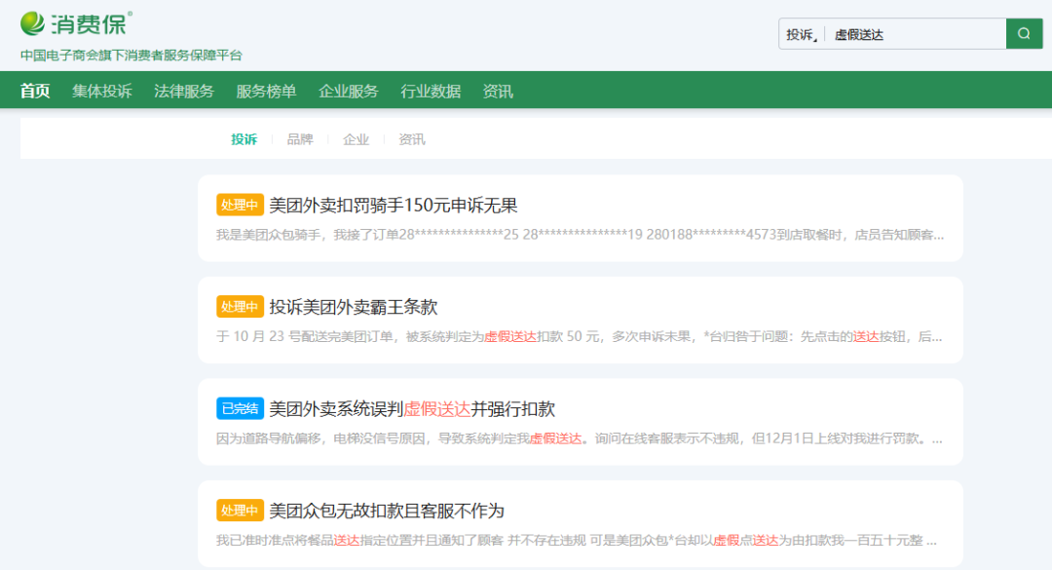This screenshot has height=570, width=1052.
Task: Open complaint 美团外卖扣罚骑手150元申诉无果
Action: click(393, 205)
